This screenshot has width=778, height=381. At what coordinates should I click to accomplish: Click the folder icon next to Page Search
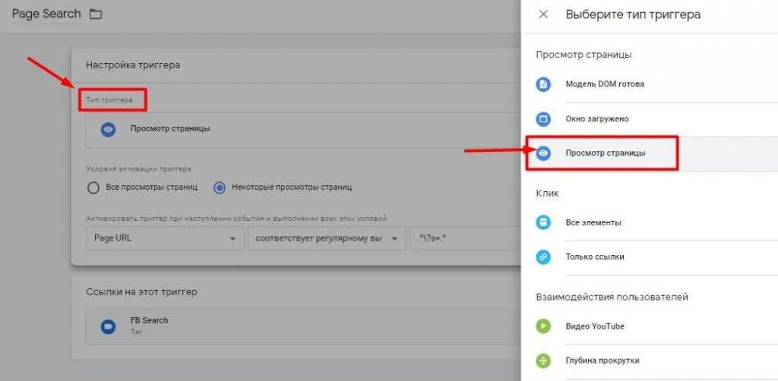coord(96,14)
